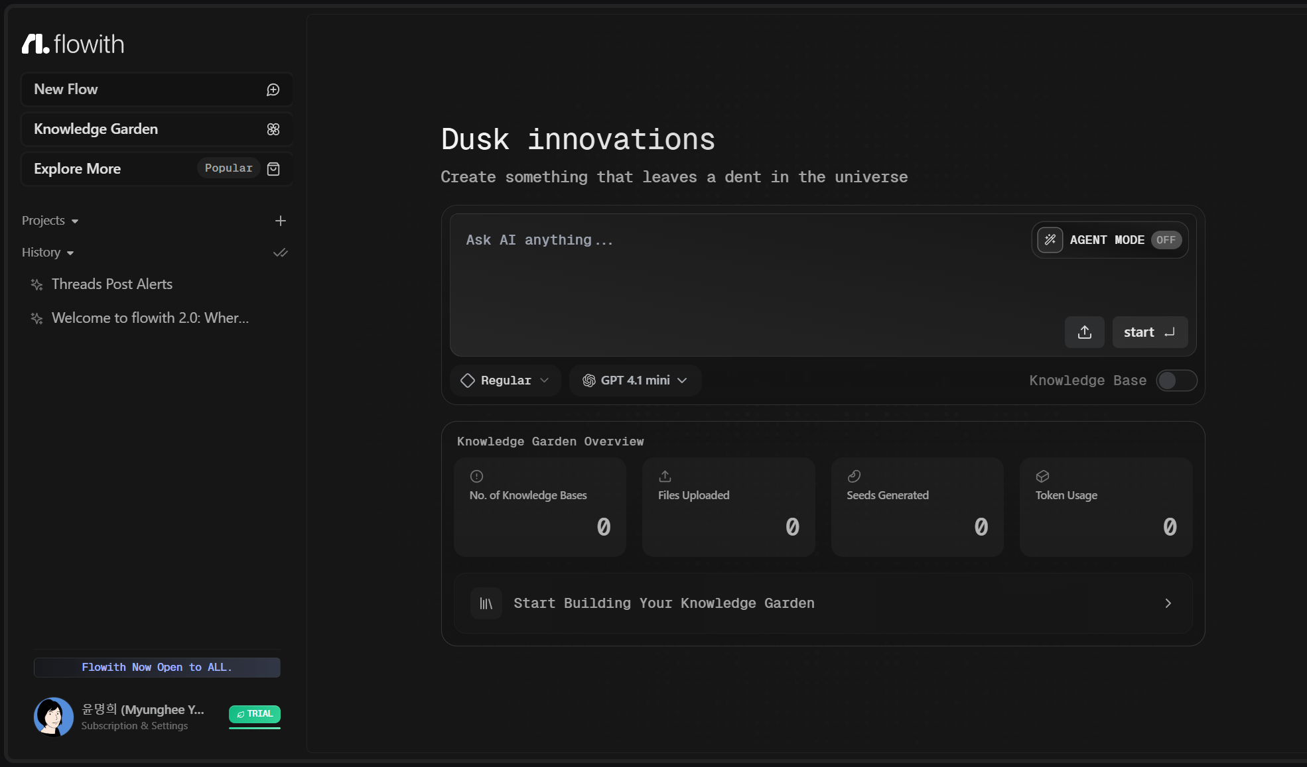The height and width of the screenshot is (767, 1307).
Task: Click the Knowledge Garden flower icon
Action: click(273, 129)
